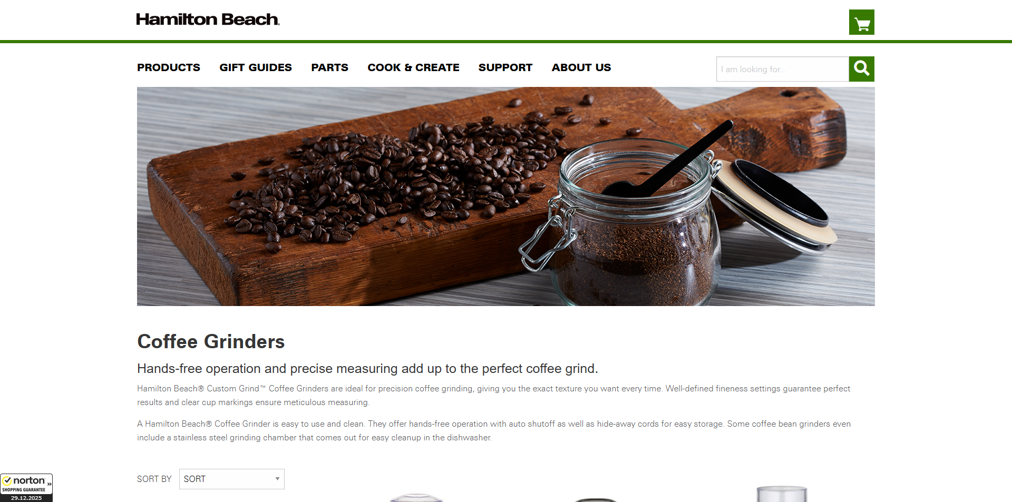This screenshot has height=502, width=1012.
Task: Click the clear-lid grinder product thumbnail
Action: point(416,498)
